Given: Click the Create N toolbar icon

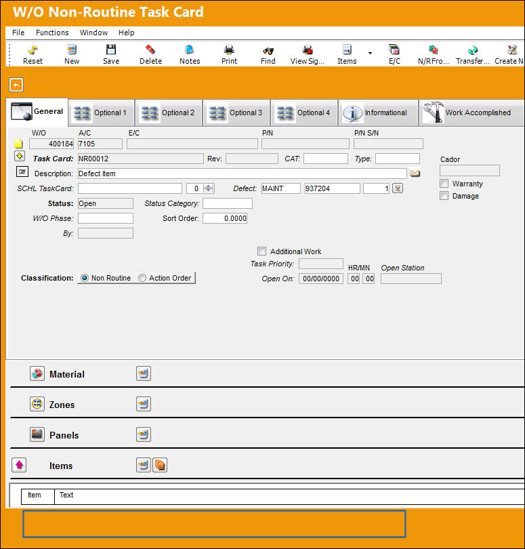Looking at the screenshot, I should point(509,54).
